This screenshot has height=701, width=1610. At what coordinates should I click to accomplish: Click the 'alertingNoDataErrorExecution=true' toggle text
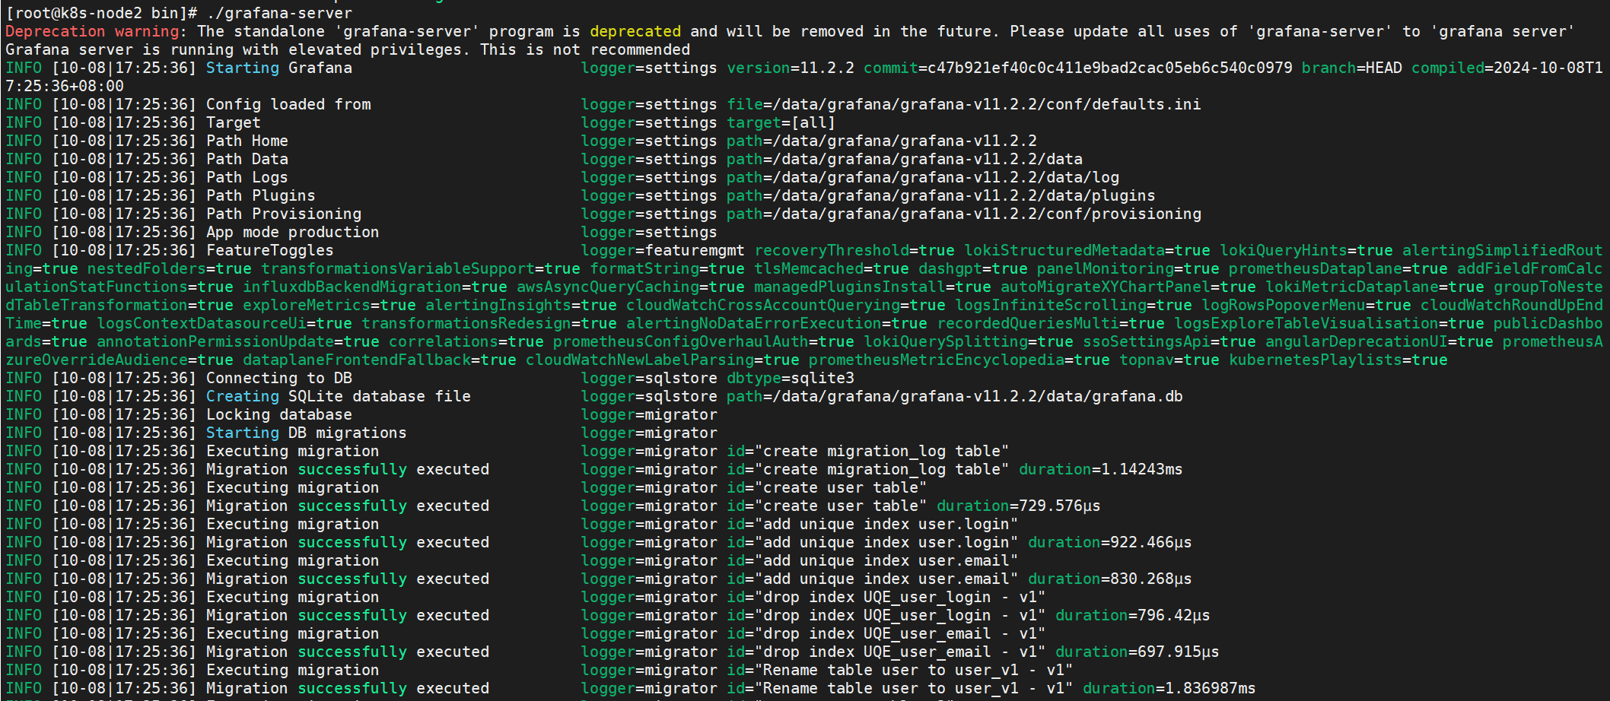(x=777, y=323)
